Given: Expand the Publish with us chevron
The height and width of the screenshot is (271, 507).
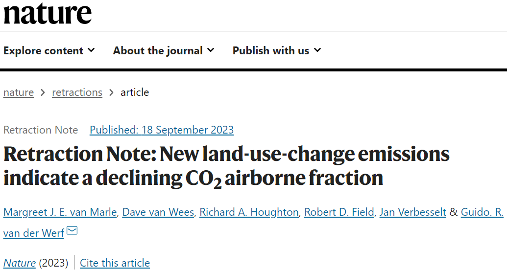Looking at the screenshot, I should [317, 50].
